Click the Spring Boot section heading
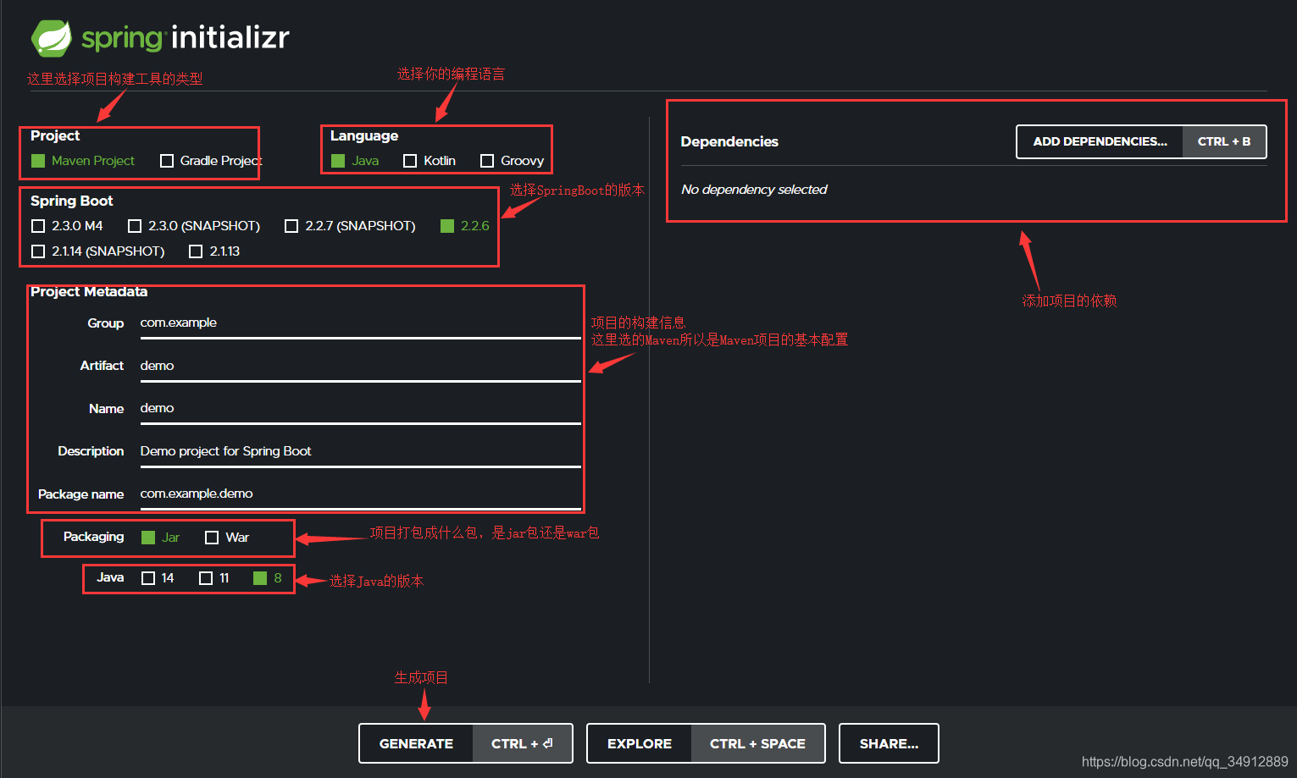This screenshot has width=1297, height=778. coord(72,201)
